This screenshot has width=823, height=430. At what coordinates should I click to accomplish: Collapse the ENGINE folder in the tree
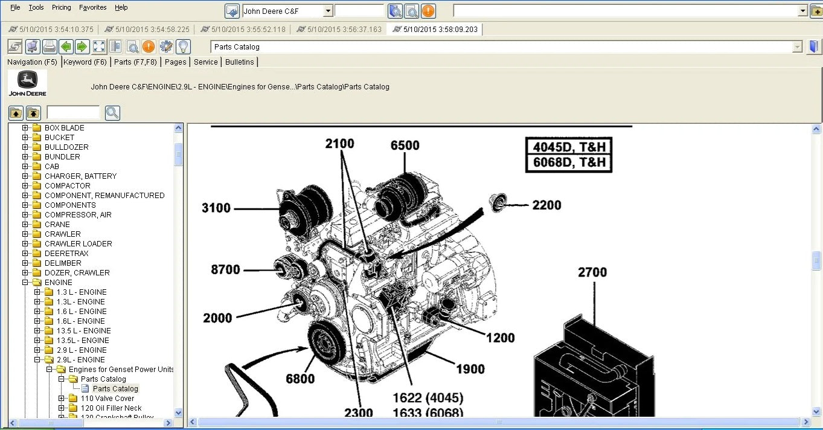click(25, 282)
